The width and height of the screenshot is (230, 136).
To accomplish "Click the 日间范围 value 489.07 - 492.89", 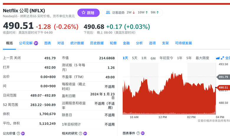I will [x=43, y=95].
